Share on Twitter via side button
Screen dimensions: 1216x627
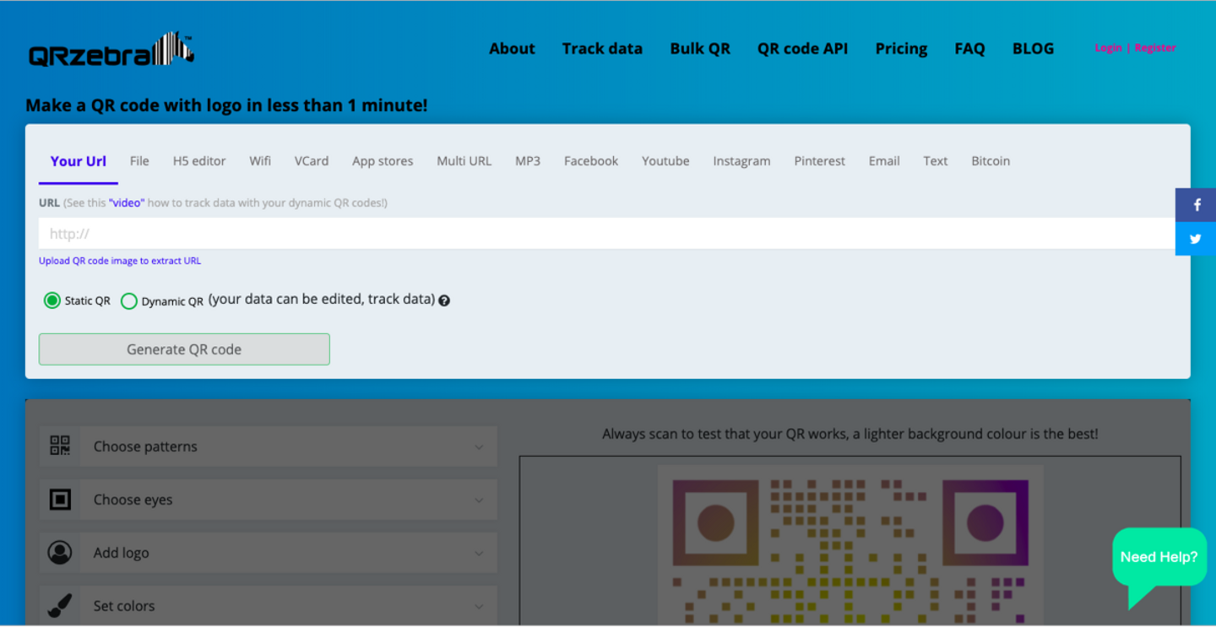coord(1196,239)
